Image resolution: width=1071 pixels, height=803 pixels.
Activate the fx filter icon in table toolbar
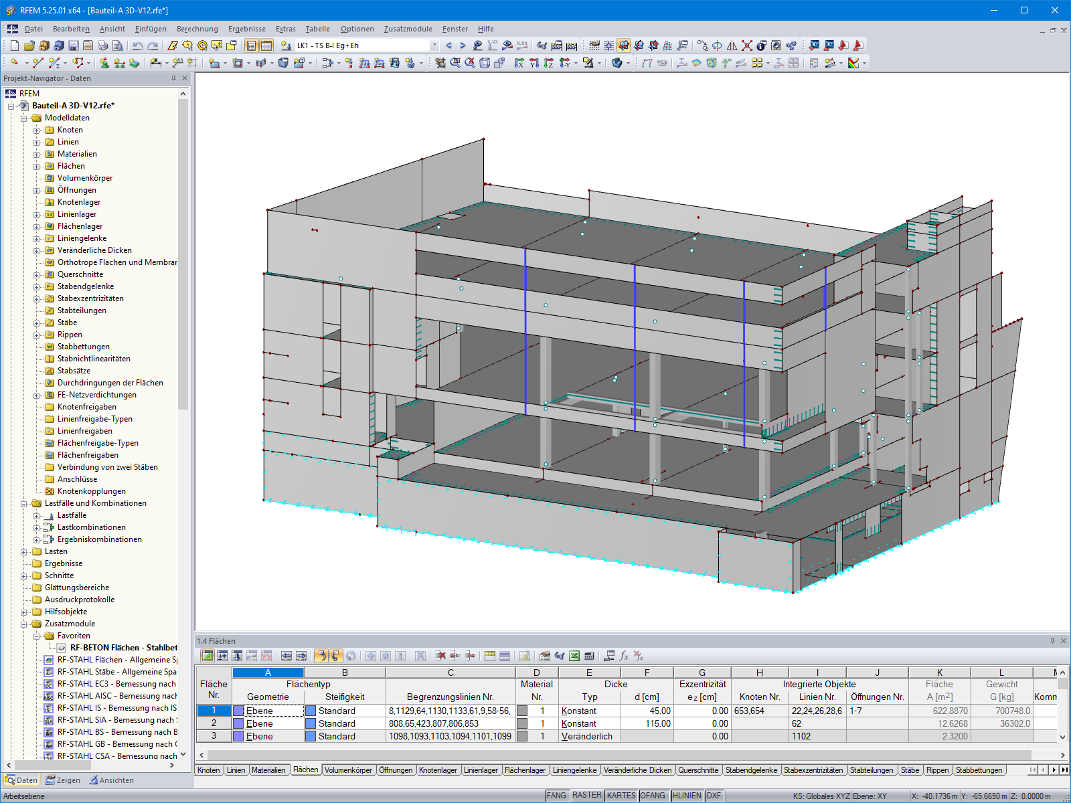tap(624, 656)
